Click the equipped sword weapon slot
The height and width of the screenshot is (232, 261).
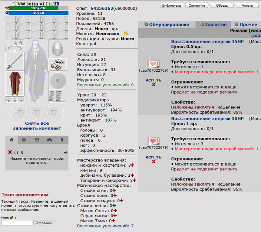pos(15,62)
